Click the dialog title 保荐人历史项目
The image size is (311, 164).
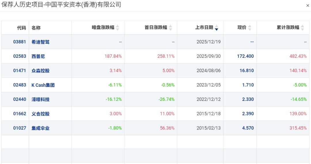coord(22,5)
